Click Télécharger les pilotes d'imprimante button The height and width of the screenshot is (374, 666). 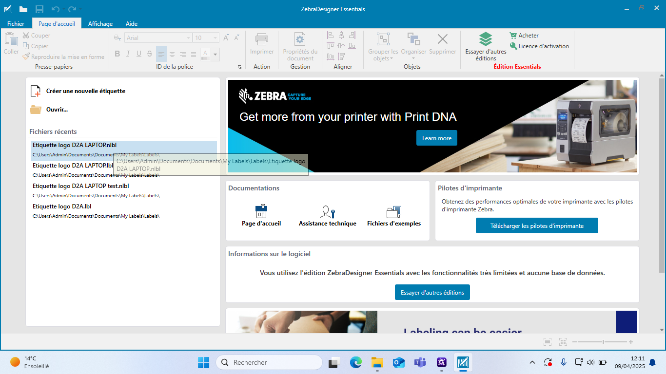537,225
